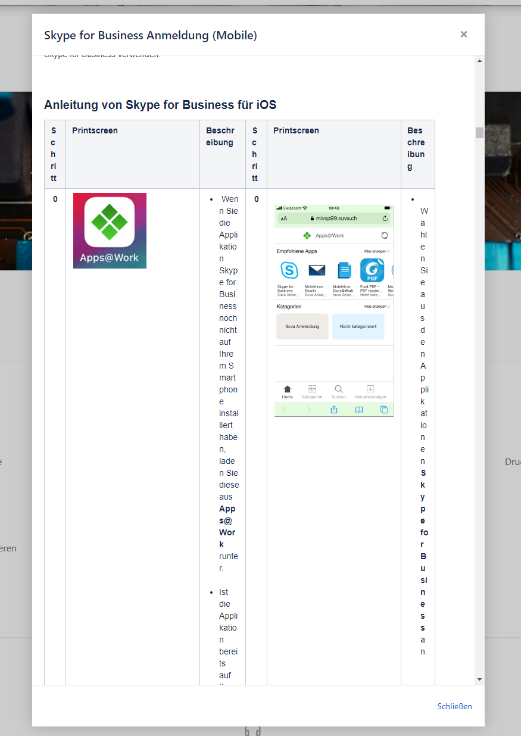Click the Empfohlene Apps heading
Image resolution: width=521 pixels, height=736 pixels.
click(x=297, y=251)
